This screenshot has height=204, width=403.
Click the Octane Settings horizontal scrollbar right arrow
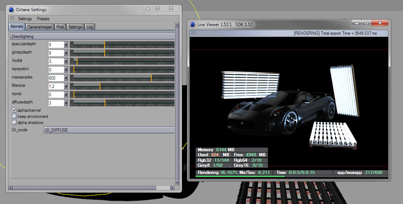tap(172, 188)
